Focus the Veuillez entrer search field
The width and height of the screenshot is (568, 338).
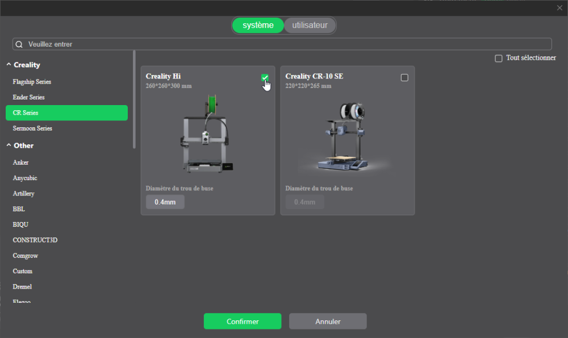282,44
